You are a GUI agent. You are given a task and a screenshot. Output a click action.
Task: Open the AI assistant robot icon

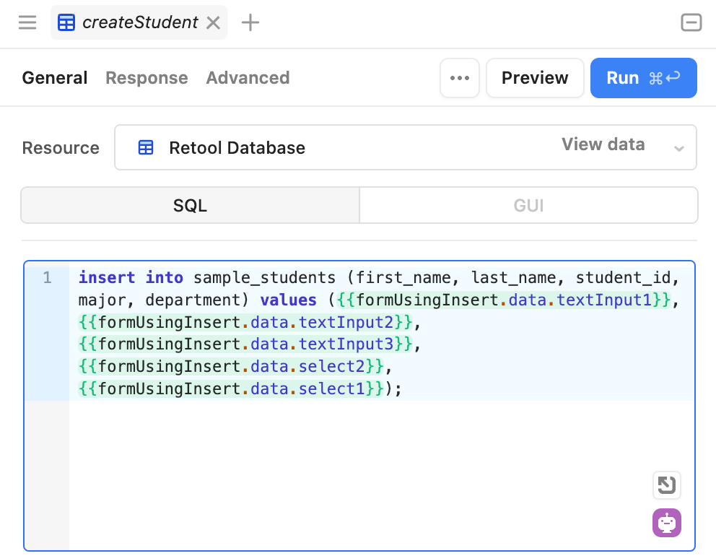click(x=667, y=523)
